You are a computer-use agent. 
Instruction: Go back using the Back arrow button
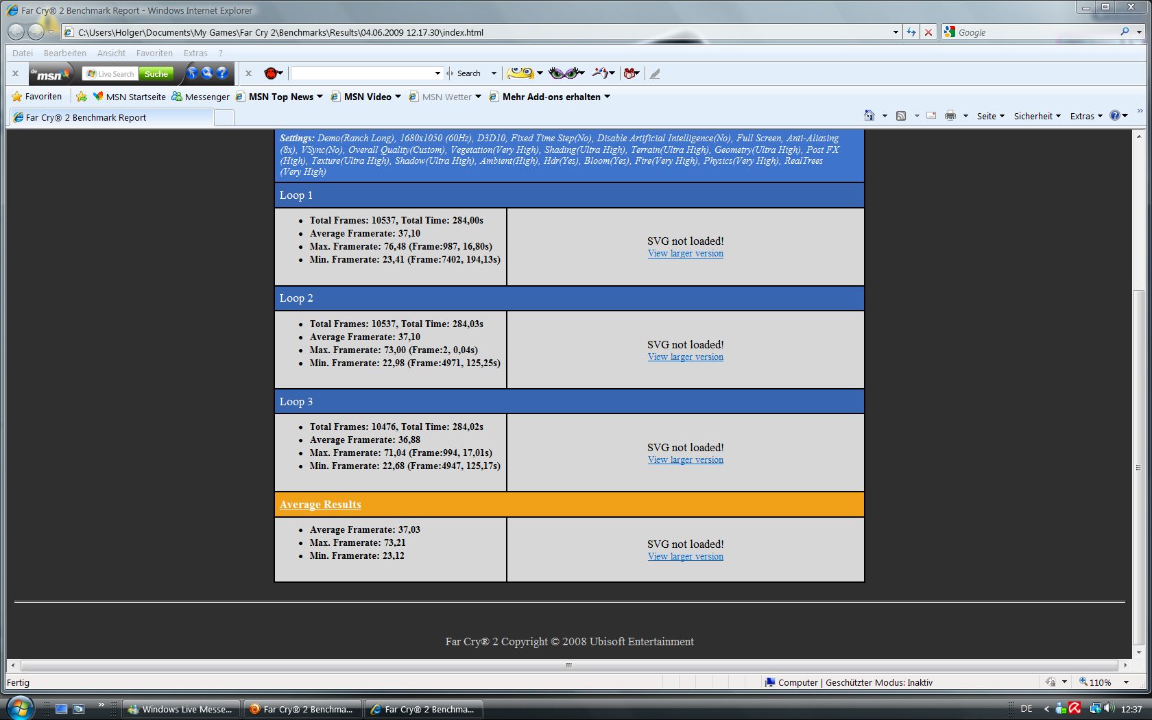16,32
